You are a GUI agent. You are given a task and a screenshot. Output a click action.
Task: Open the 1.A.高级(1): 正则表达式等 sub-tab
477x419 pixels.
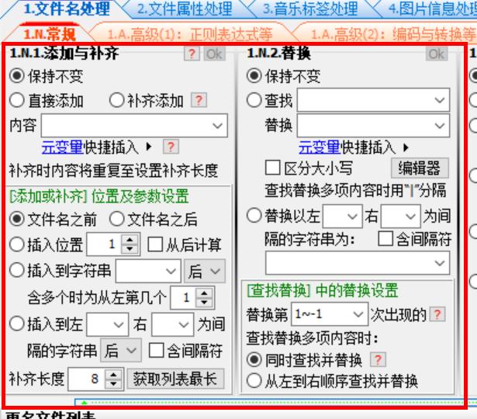[190, 35]
